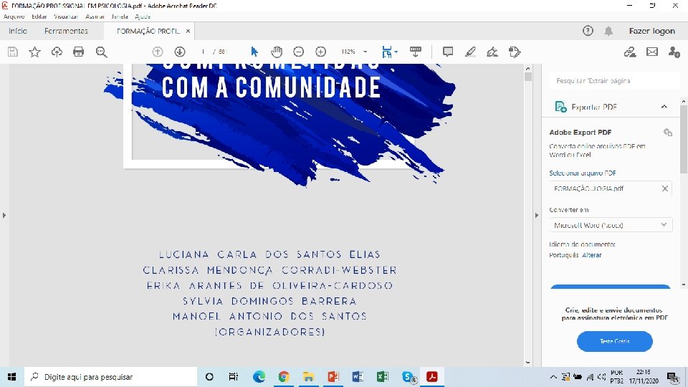Open Excel from taskbar

(x=383, y=377)
